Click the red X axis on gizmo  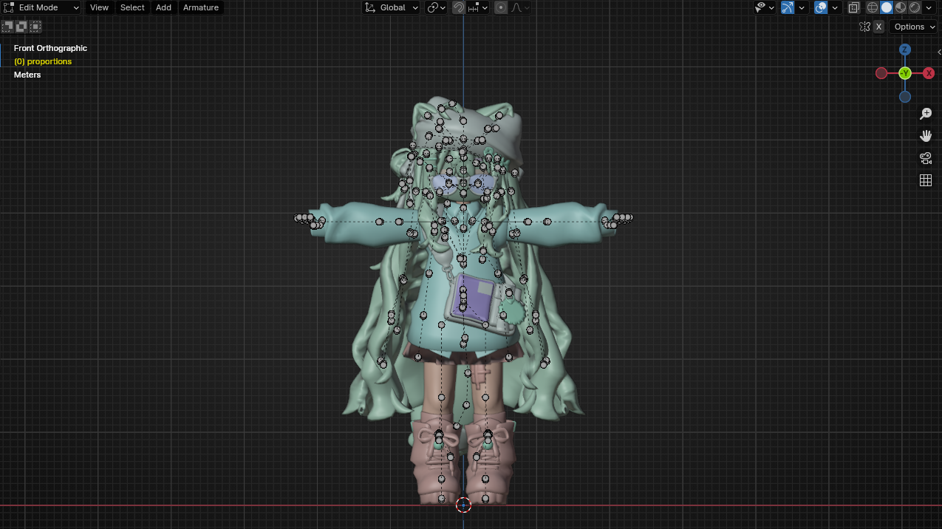tap(929, 73)
